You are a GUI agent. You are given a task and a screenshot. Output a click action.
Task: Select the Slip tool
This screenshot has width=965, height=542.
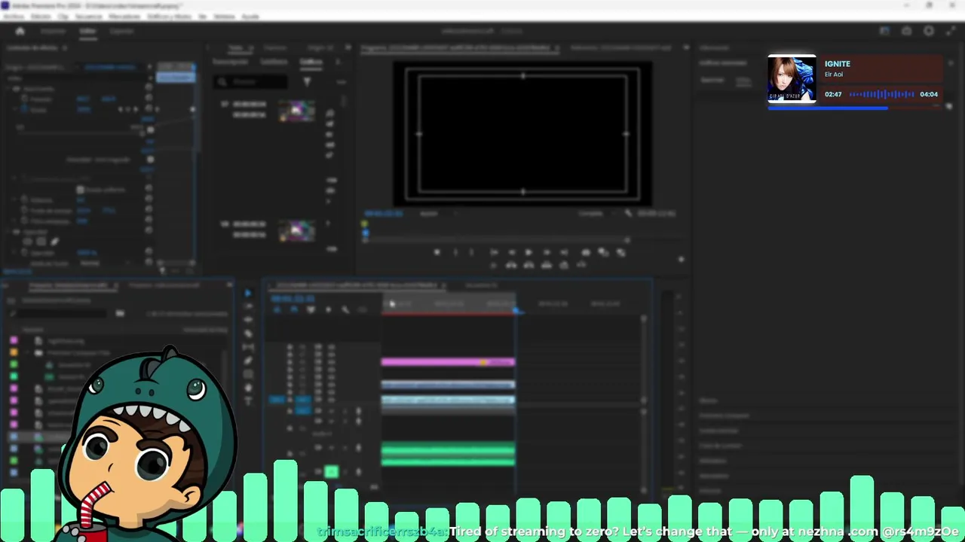click(x=249, y=346)
